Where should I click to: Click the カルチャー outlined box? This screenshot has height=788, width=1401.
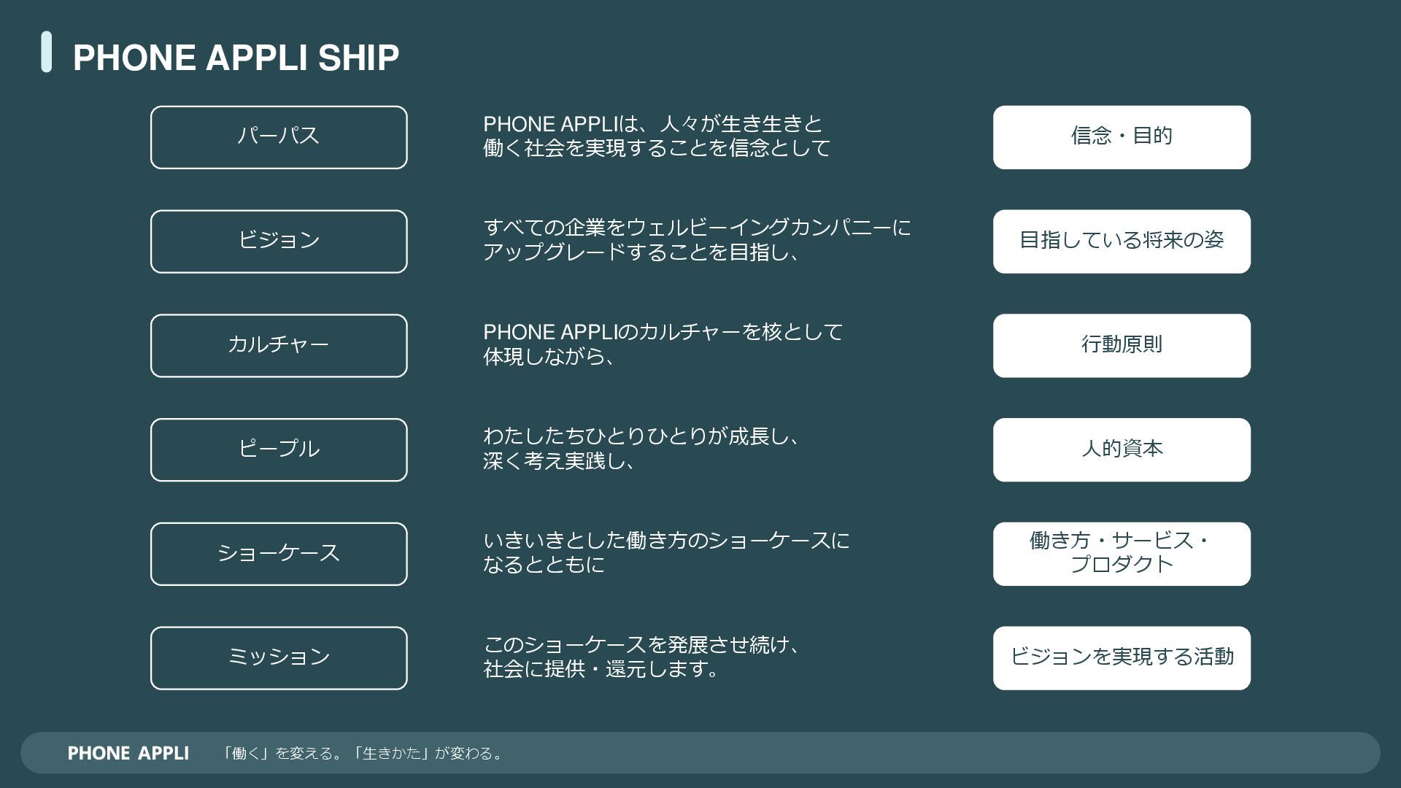tap(279, 346)
